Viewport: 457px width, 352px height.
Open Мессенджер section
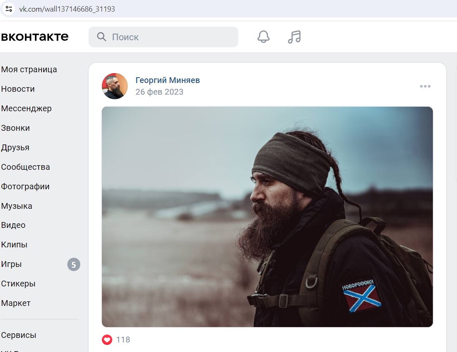26,108
